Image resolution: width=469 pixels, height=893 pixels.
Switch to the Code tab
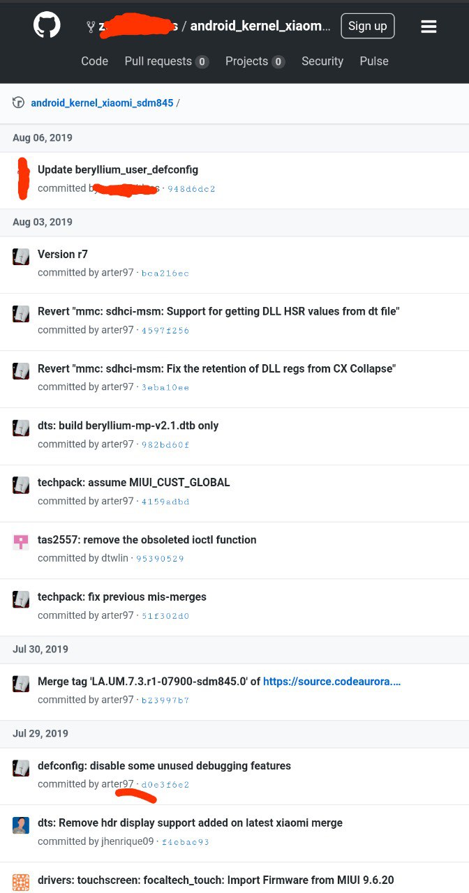[94, 61]
